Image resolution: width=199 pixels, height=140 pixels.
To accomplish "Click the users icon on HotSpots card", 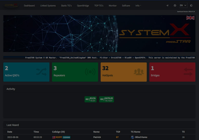I will tap(139, 72).
